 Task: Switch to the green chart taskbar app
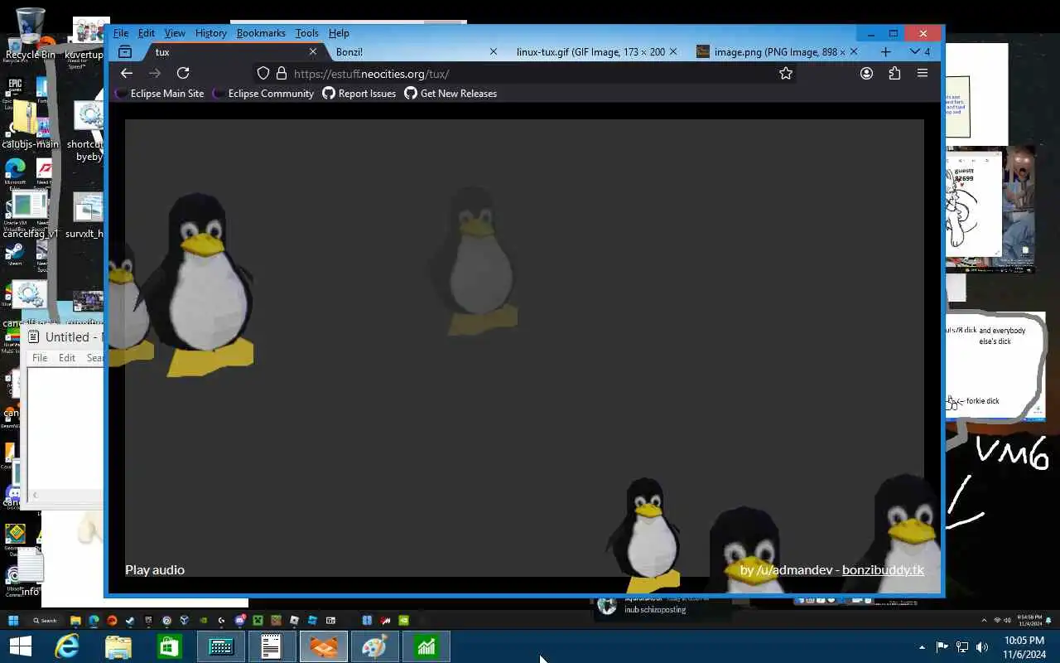426,646
